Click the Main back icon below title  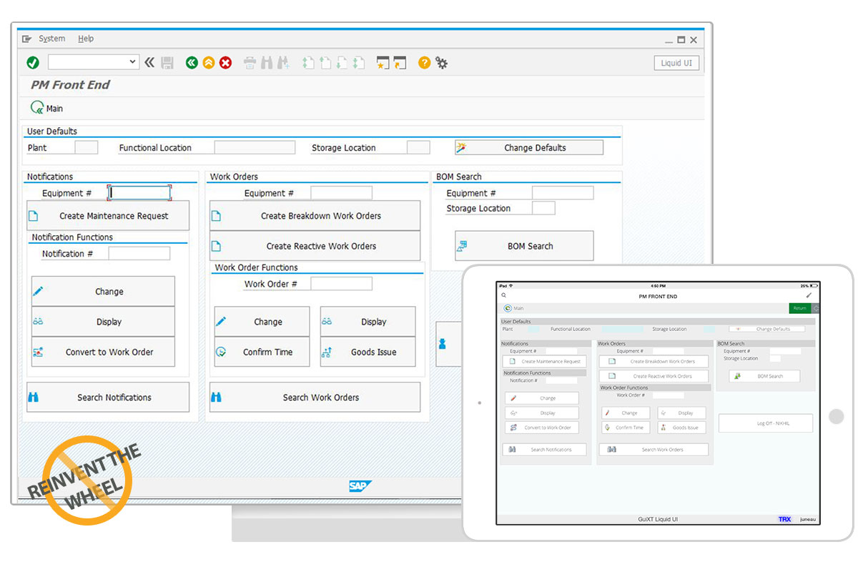[37, 108]
